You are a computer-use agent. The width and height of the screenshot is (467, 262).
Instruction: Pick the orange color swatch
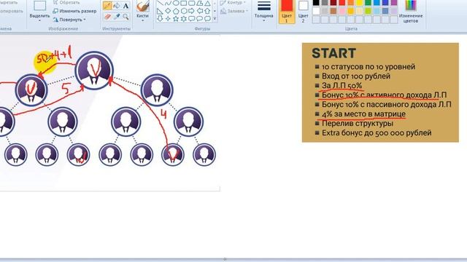point(350,3)
